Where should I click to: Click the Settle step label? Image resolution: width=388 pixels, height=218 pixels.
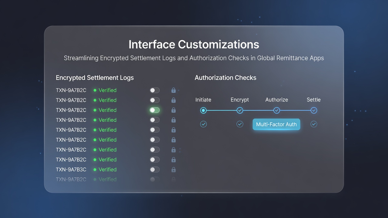314,100
